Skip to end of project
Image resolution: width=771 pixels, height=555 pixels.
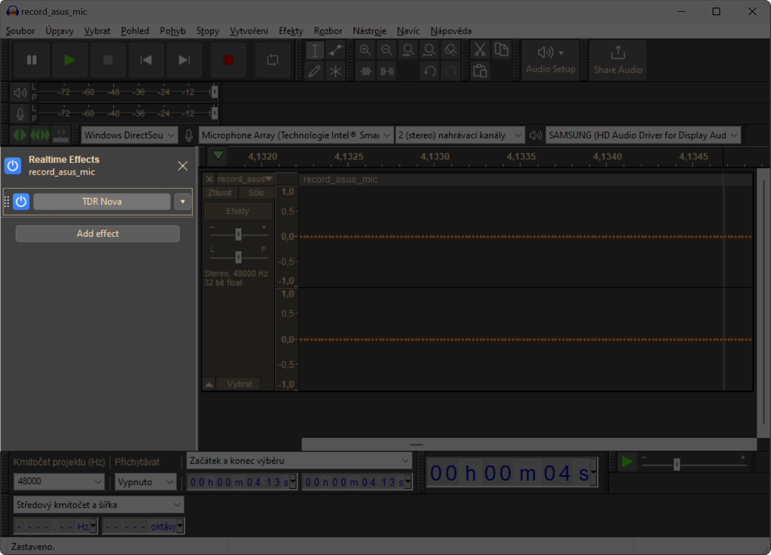184,60
